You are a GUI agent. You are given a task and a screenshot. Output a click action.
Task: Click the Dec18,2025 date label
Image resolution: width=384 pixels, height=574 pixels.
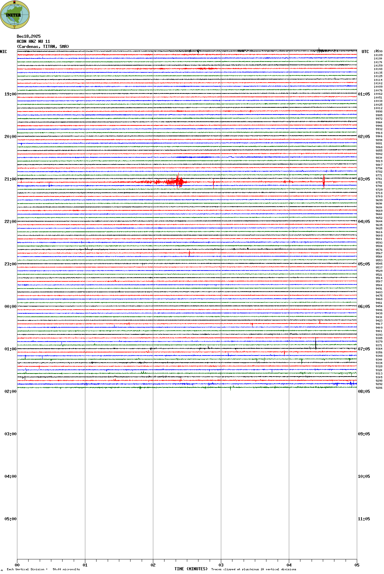(x=29, y=36)
